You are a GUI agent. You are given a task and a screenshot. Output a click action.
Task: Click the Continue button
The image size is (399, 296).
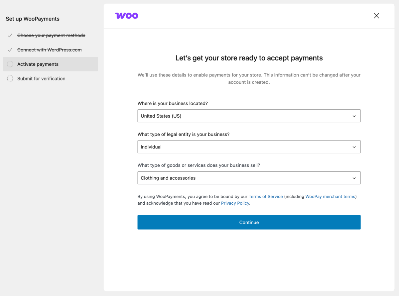[x=249, y=222]
